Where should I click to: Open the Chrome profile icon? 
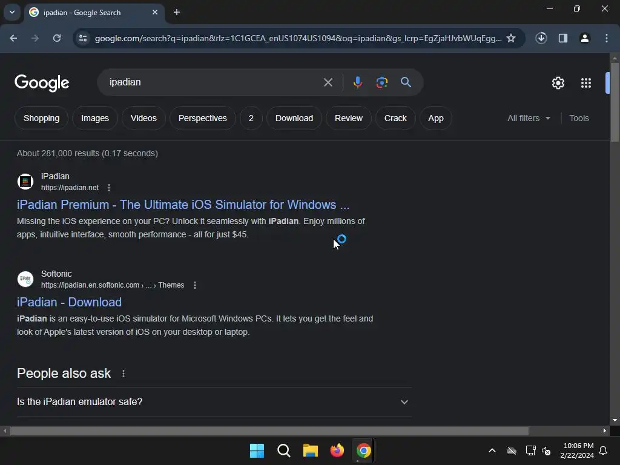[585, 38]
